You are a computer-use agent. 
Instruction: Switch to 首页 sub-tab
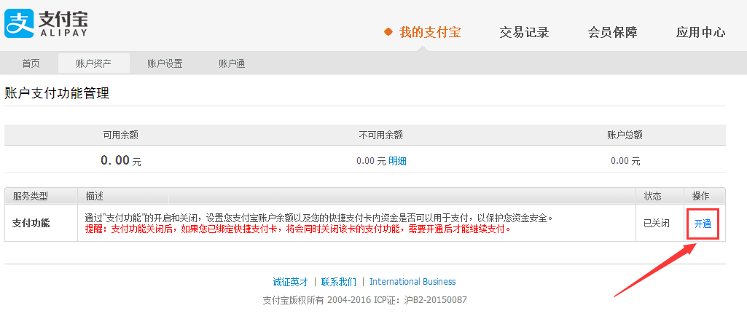(x=31, y=63)
